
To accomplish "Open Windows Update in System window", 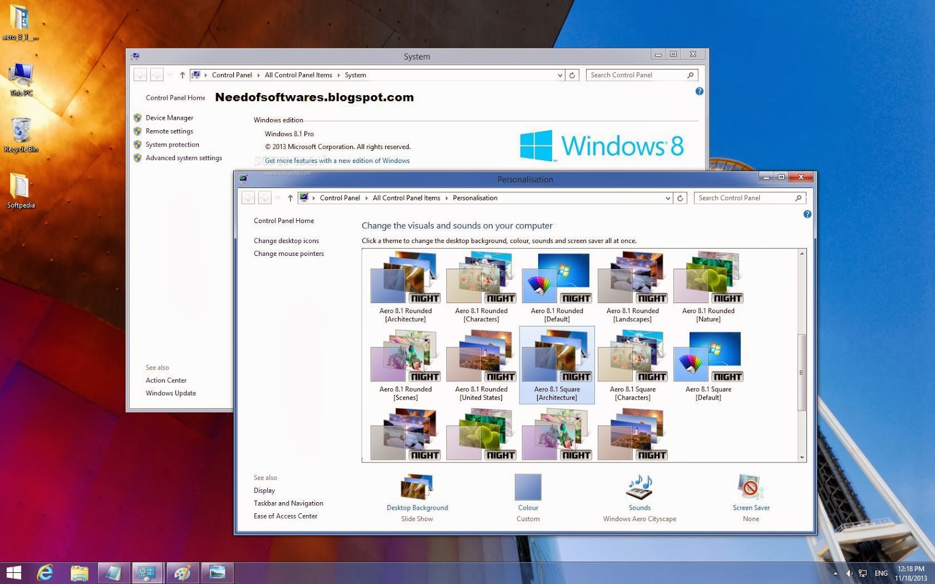I will click(171, 393).
